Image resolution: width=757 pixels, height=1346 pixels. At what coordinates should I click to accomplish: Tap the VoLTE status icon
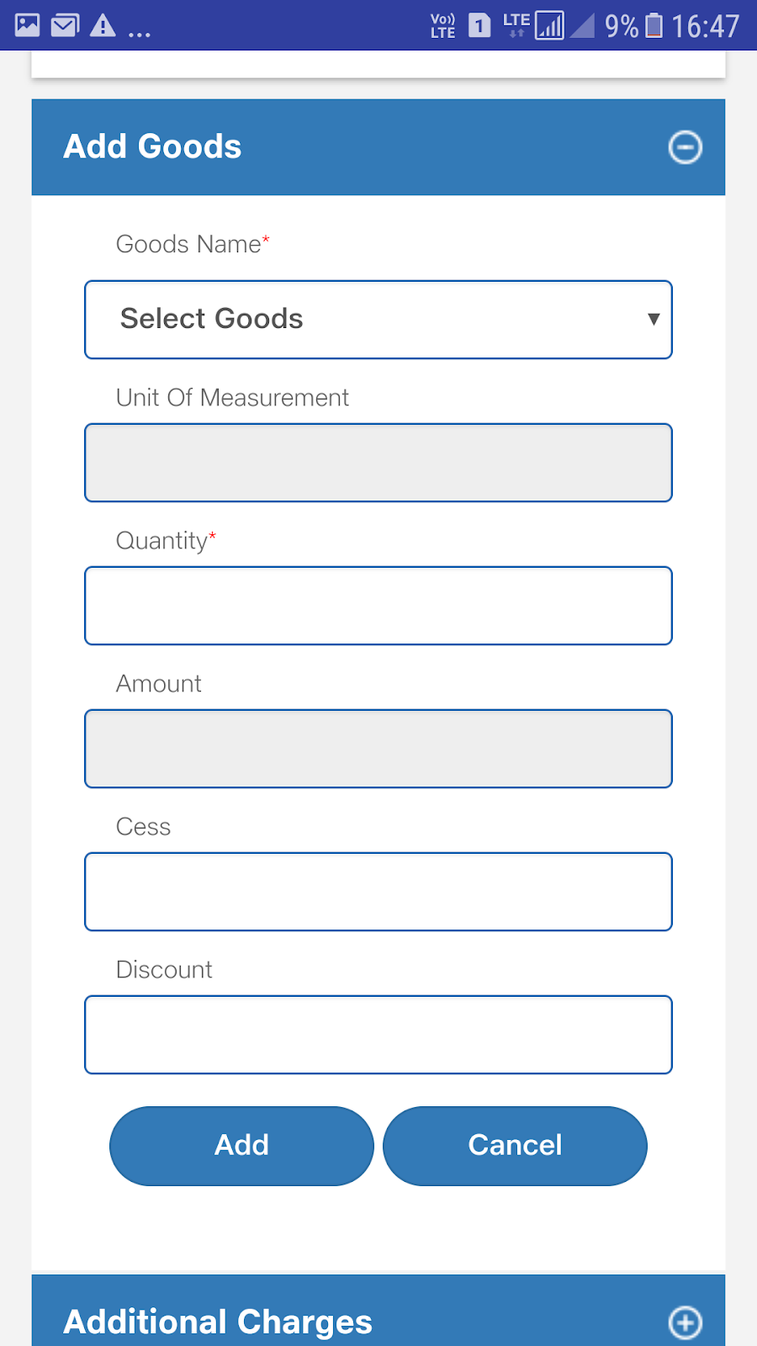click(442, 25)
